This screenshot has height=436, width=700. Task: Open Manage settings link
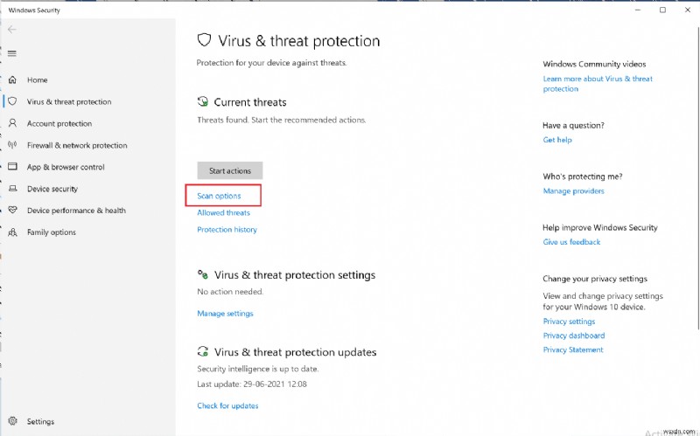(225, 314)
